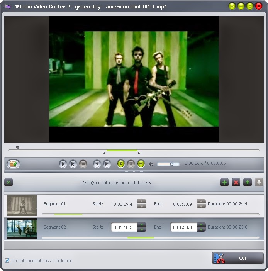The width and height of the screenshot is (268, 271).
Task: Move the selected segment down
Action: coord(259,182)
